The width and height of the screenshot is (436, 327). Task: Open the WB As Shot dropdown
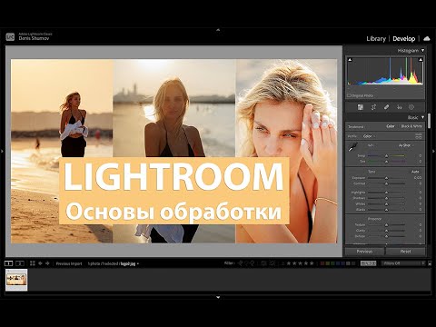click(x=406, y=145)
